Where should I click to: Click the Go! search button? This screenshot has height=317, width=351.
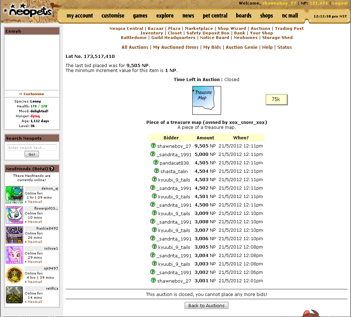pyautogui.click(x=32, y=154)
